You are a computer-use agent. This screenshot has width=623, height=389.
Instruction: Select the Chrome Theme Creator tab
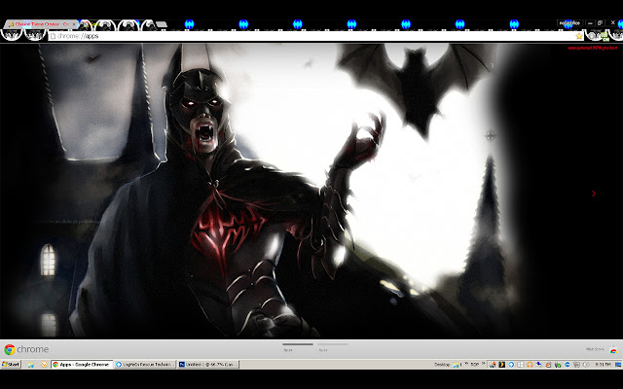coord(40,24)
